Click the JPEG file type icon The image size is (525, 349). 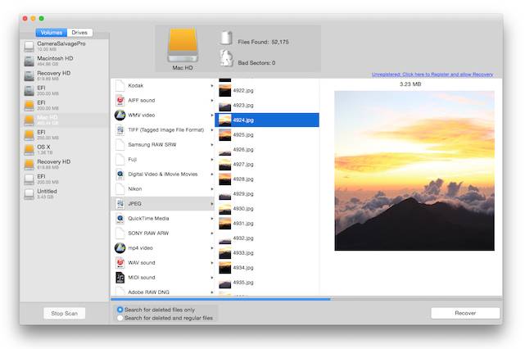[120, 204]
